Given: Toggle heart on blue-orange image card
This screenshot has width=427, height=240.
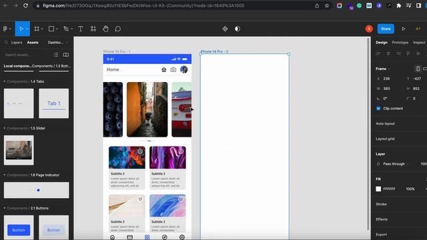Looking at the screenshot, I should pyautogui.click(x=140, y=151).
